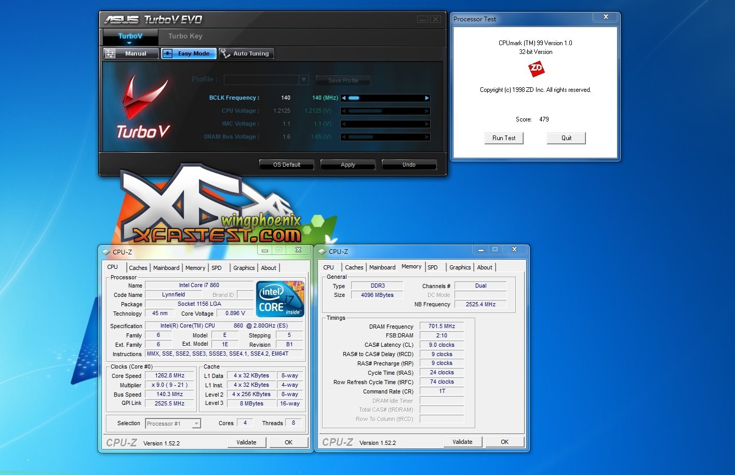This screenshot has width=735, height=475.
Task: Switch to Manual mode in TurboV
Action: click(x=131, y=53)
